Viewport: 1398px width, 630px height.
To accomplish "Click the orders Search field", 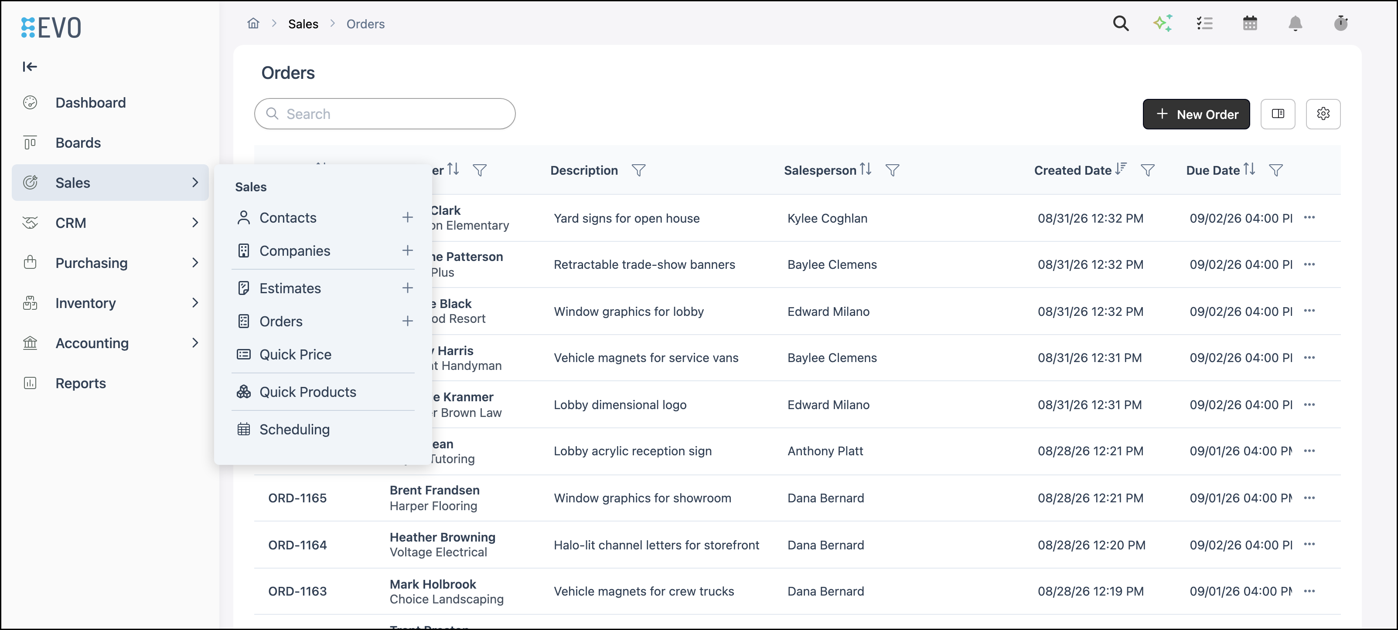I will [385, 114].
